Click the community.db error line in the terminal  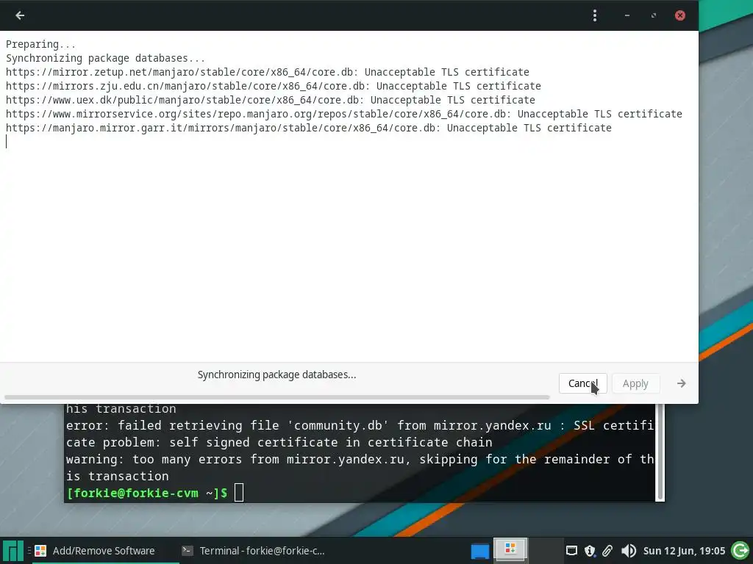[360, 433]
